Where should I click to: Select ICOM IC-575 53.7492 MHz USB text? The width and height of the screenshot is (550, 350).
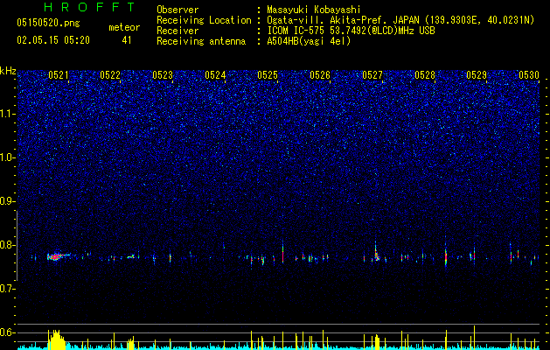click(351, 31)
